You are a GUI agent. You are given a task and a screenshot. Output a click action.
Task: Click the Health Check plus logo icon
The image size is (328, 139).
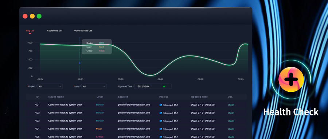tap(291, 79)
